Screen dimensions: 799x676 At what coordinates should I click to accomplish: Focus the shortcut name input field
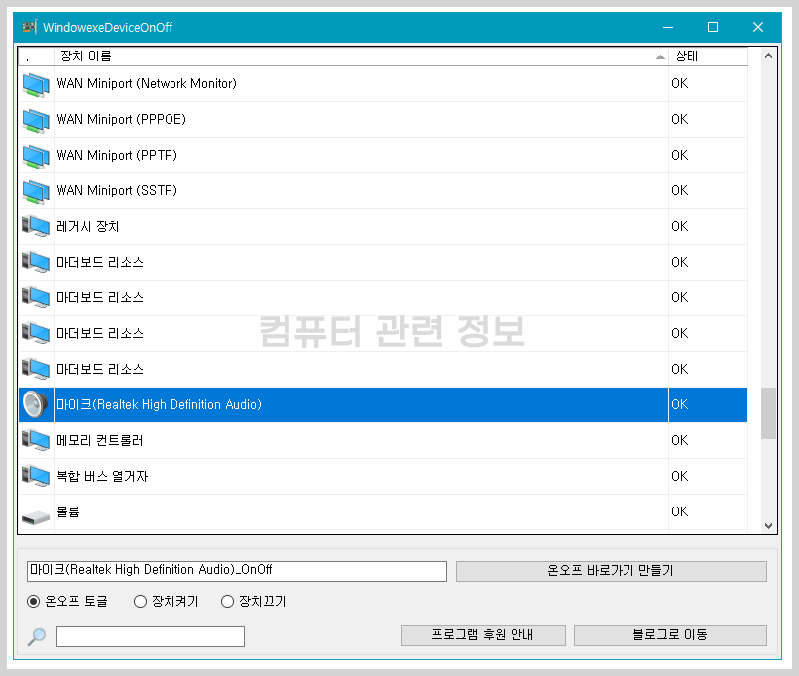237,571
